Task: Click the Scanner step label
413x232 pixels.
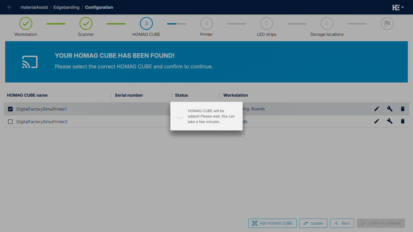Action: (x=86, y=34)
